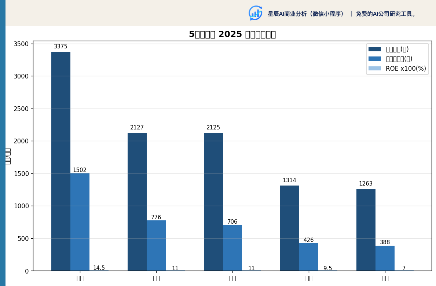Click the blue bar labeled 776
This screenshot has height=286, width=436.
[x=156, y=245]
